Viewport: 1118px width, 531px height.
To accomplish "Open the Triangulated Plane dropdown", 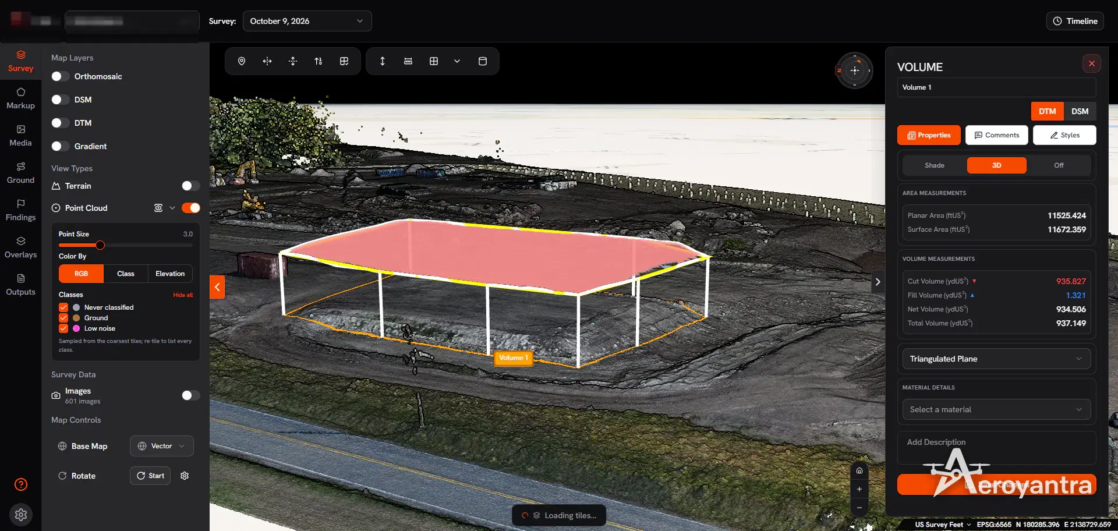I will click(x=996, y=359).
